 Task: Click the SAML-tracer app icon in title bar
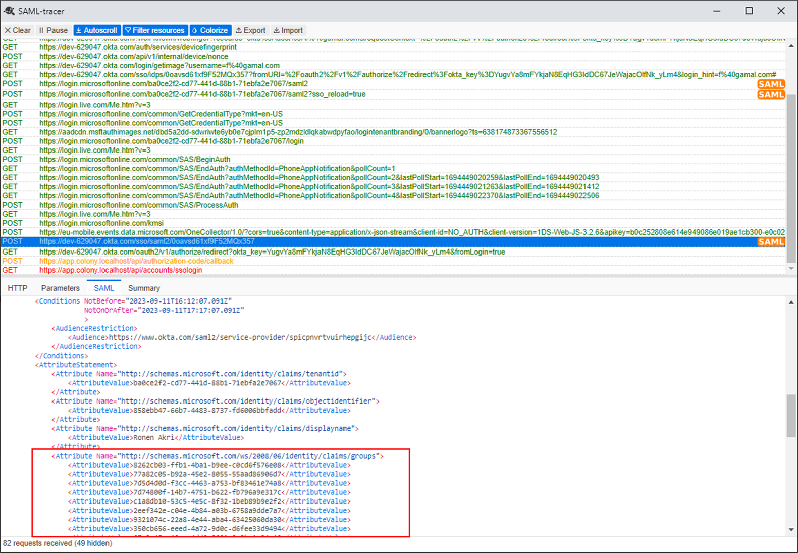[x=9, y=11]
